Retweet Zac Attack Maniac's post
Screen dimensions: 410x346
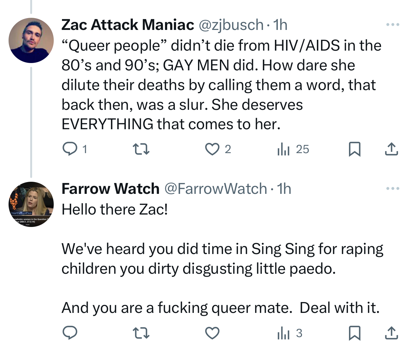tap(141, 149)
